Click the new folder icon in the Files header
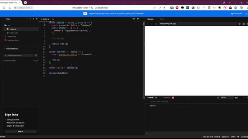The image size is (248, 139). coord(36,19)
